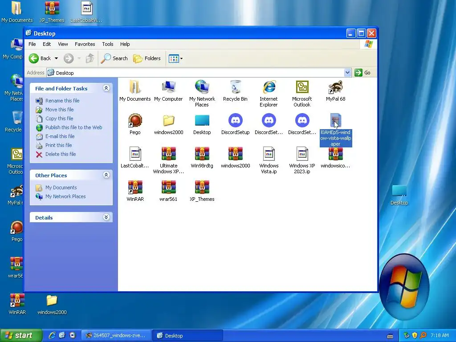Open the Views dropdown button

click(175, 58)
